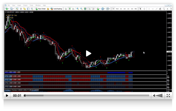The width and height of the screenshot is (176, 111).
Task: Open the templates dropdown arrow
Action: point(110,9)
